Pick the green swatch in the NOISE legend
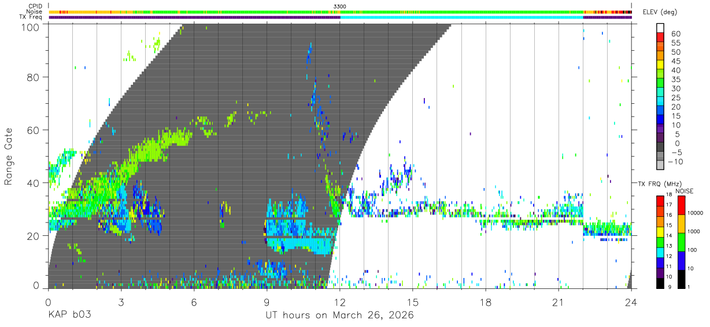This screenshot has height=327, width=710. (x=681, y=242)
